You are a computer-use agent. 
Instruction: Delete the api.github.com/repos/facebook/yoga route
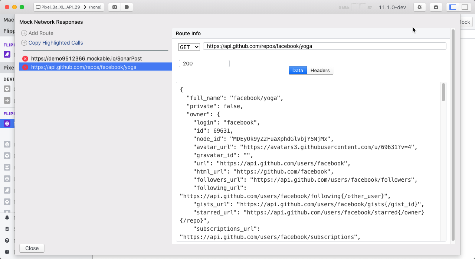(25, 67)
